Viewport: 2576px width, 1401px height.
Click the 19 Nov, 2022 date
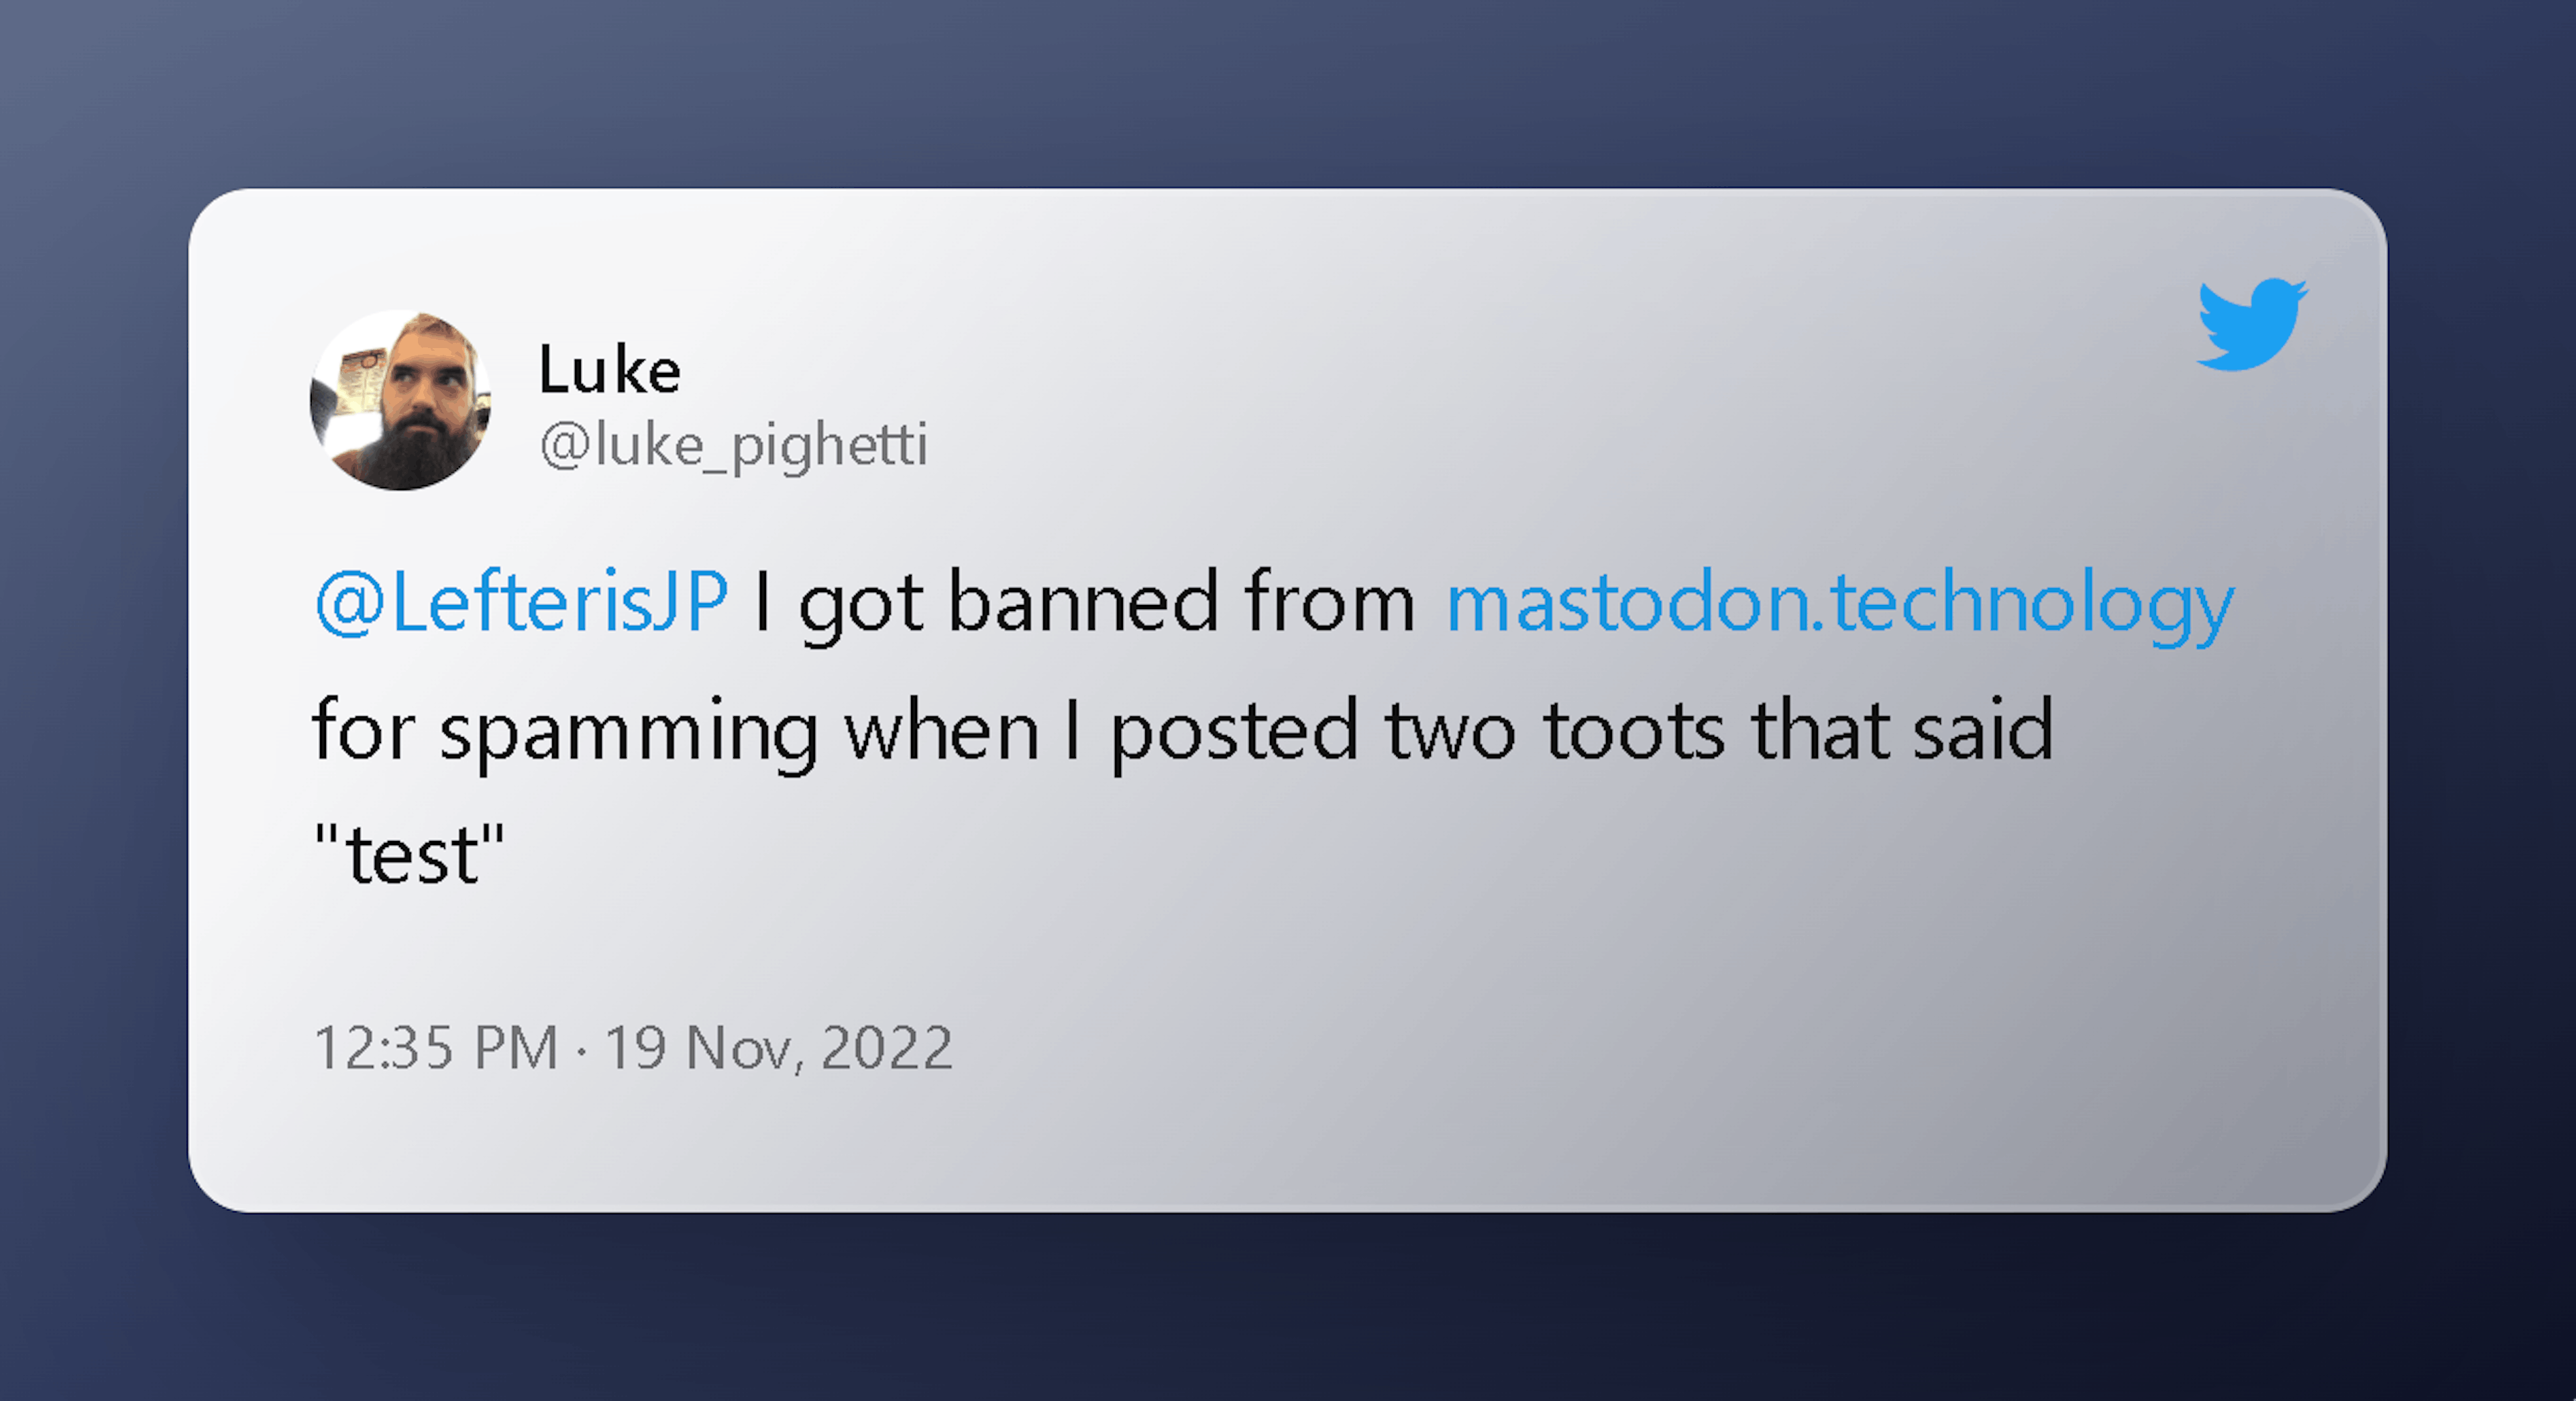click(x=778, y=1048)
